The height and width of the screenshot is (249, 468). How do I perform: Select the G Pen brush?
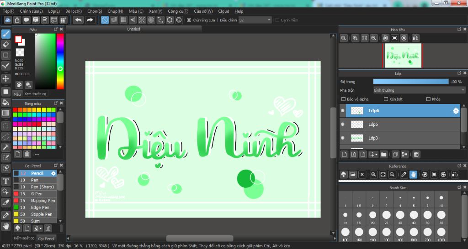(35, 194)
